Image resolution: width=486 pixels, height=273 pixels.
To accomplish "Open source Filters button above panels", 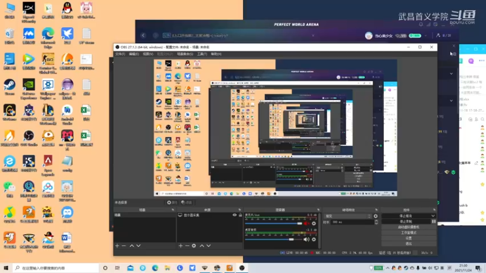I will 187,203.
